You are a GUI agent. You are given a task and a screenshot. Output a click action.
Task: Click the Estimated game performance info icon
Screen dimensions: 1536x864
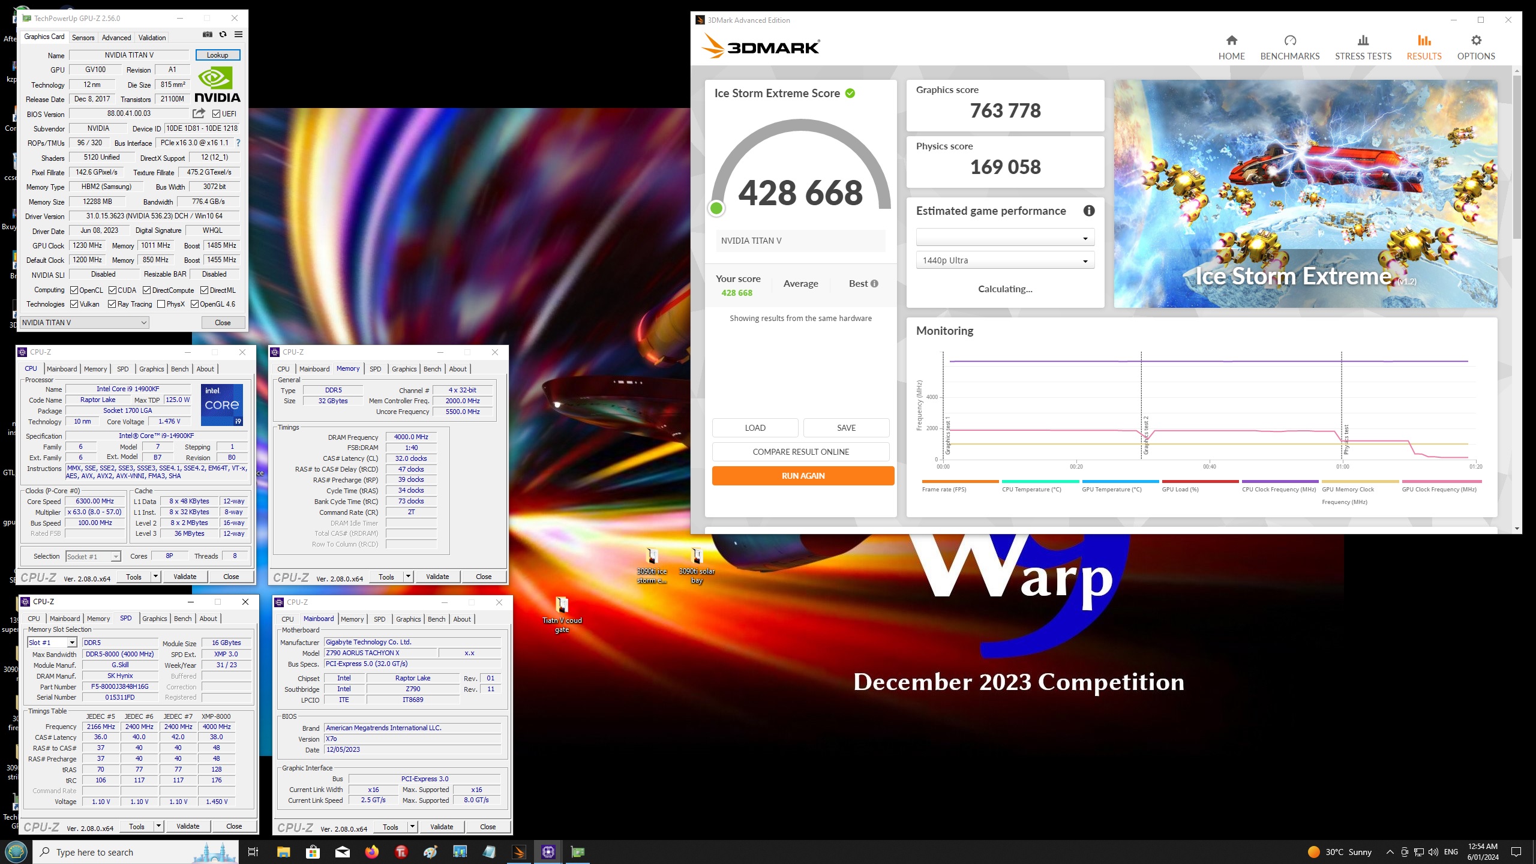point(1089,211)
